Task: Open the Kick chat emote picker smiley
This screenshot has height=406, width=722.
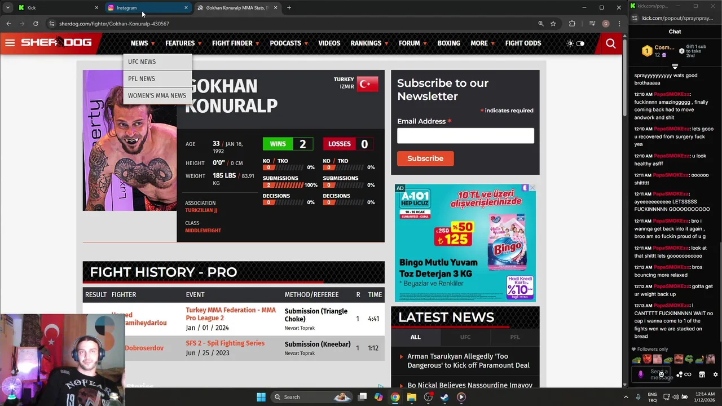Action: coord(661,374)
